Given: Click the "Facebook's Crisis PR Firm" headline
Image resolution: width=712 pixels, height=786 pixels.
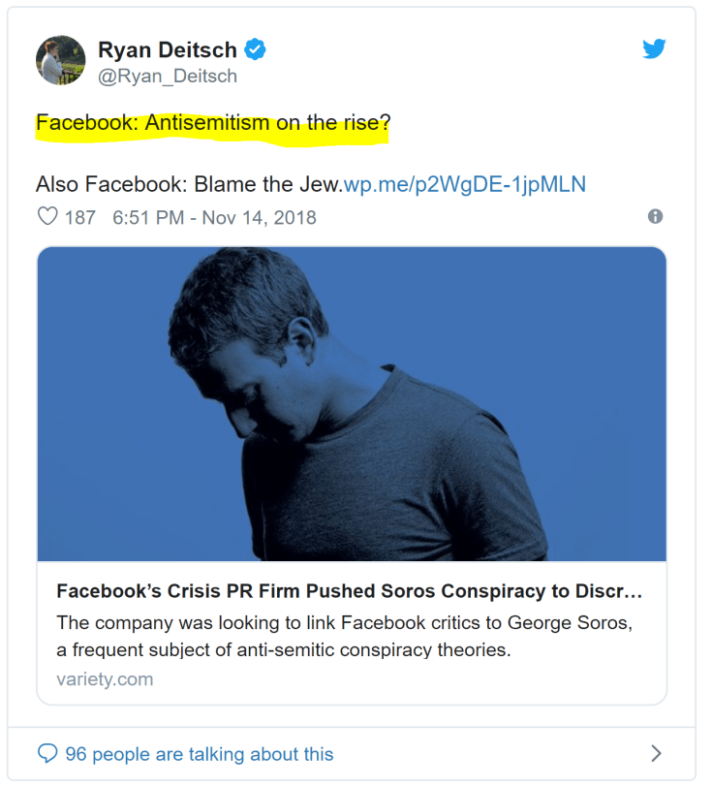Looking at the screenshot, I should coord(349,591).
